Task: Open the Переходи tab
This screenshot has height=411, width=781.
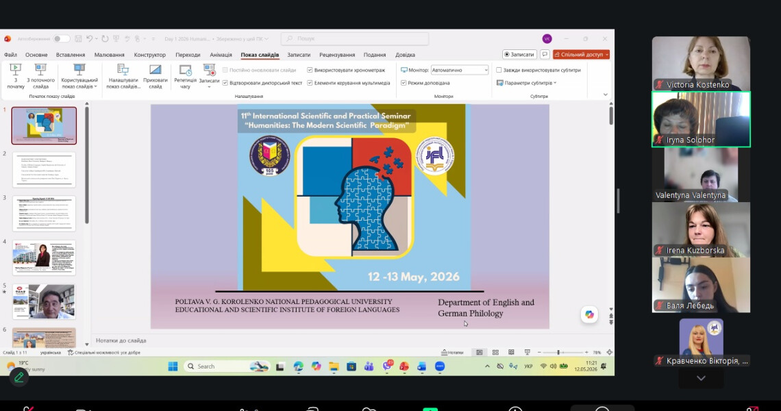Action: (188, 55)
